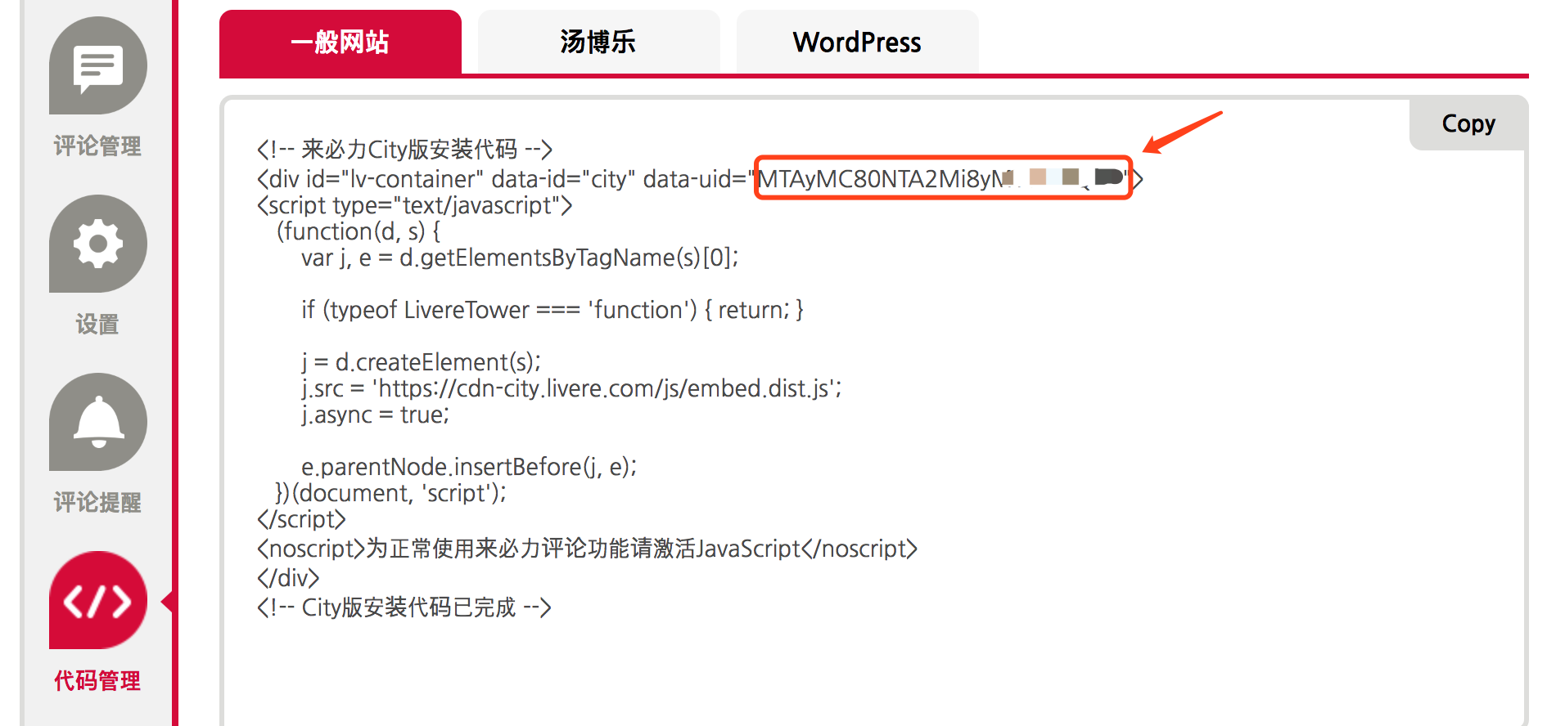The height and width of the screenshot is (726, 1565).
Task: Click the closing comment City版安装代码已完成
Action: pyautogui.click(x=404, y=607)
